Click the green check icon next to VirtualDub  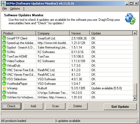click(x=4, y=65)
